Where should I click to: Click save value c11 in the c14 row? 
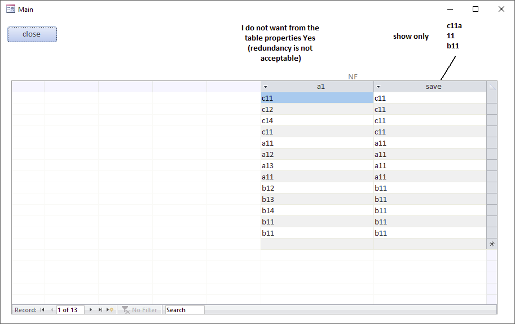point(430,120)
